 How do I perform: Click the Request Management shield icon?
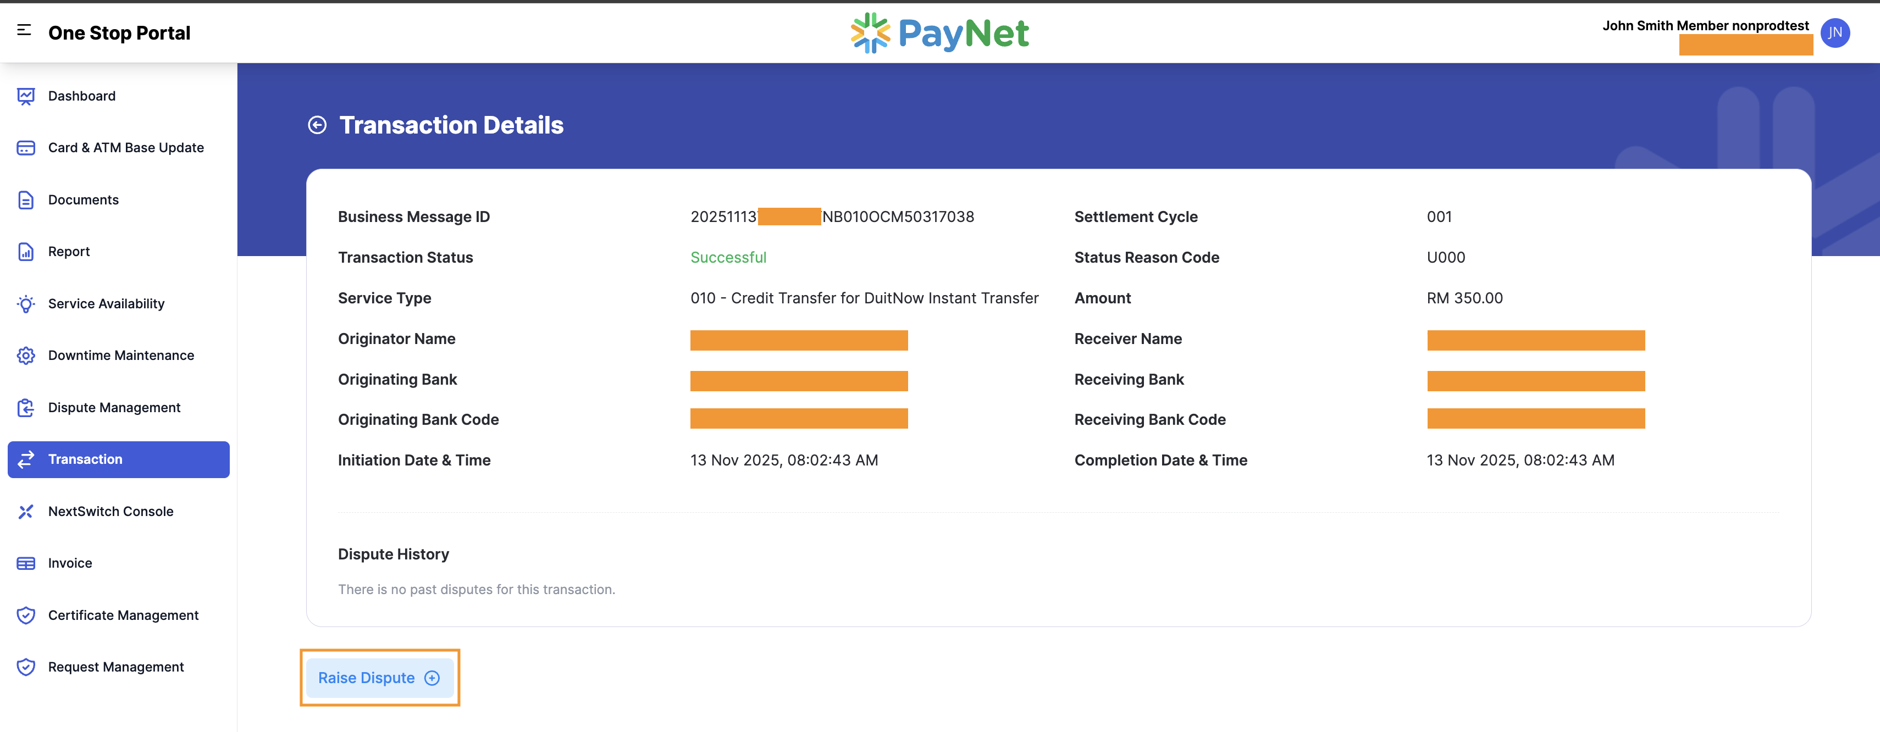coord(25,667)
